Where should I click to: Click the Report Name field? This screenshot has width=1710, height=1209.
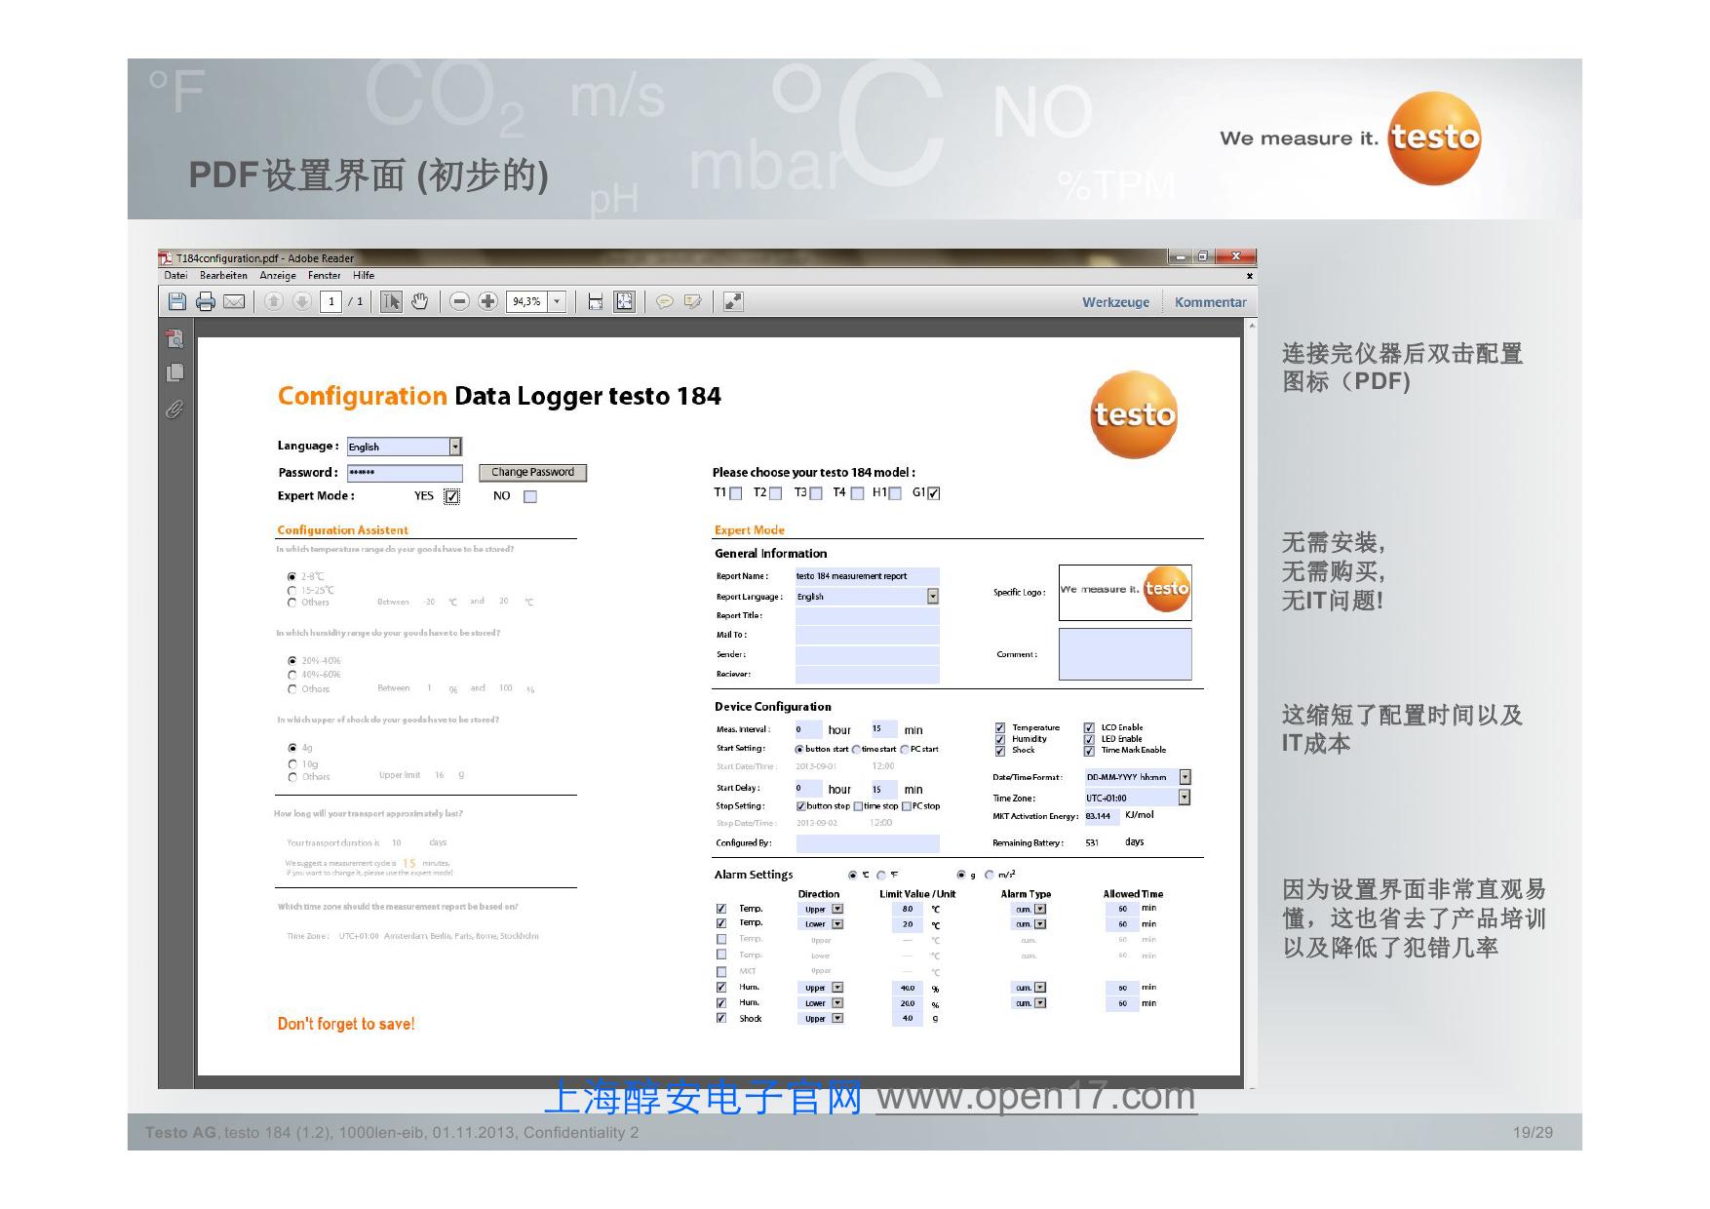867,576
